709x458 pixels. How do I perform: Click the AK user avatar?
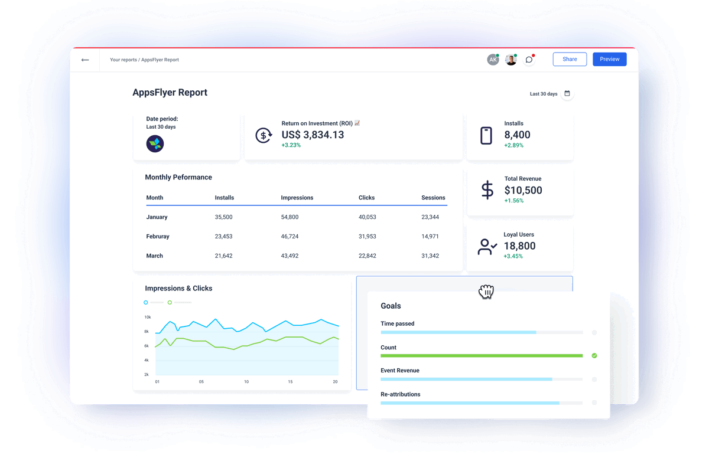493,60
